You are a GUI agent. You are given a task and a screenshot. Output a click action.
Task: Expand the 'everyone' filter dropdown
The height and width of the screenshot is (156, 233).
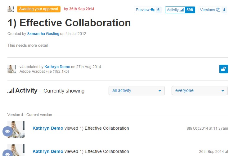[199, 90]
